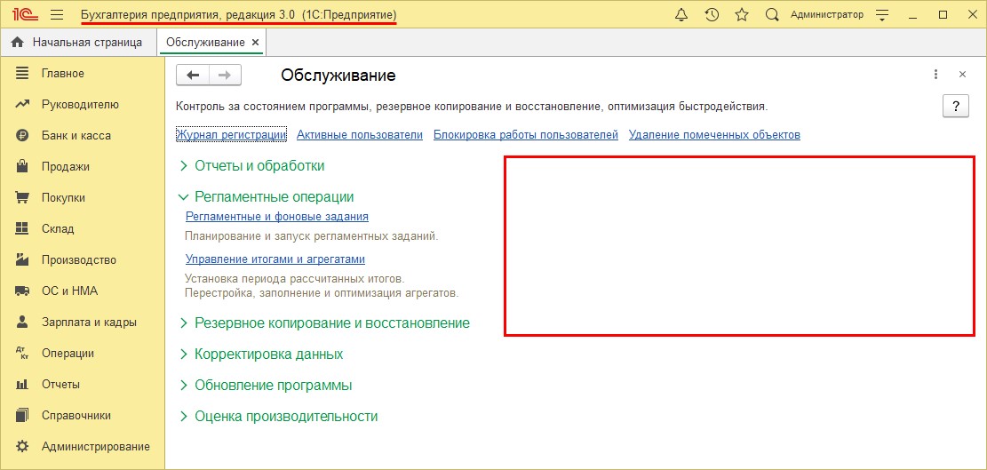Viewport: 987px width, 470px height.
Task: Click the home icon on Начальная страница
Action: pos(17,42)
